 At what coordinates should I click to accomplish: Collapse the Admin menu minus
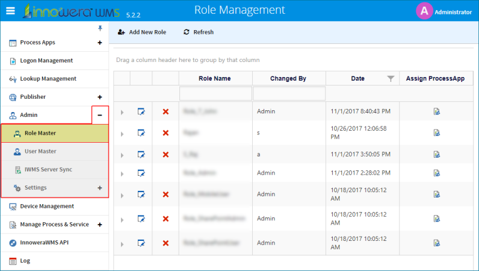tap(100, 115)
